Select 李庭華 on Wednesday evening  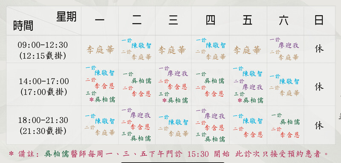pos(178,134)
